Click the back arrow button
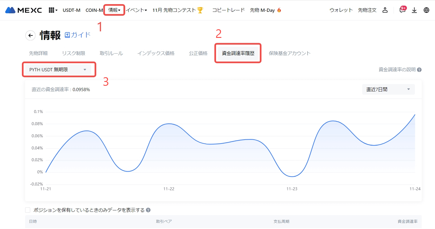Screen dimensions: 435x229 (30, 36)
